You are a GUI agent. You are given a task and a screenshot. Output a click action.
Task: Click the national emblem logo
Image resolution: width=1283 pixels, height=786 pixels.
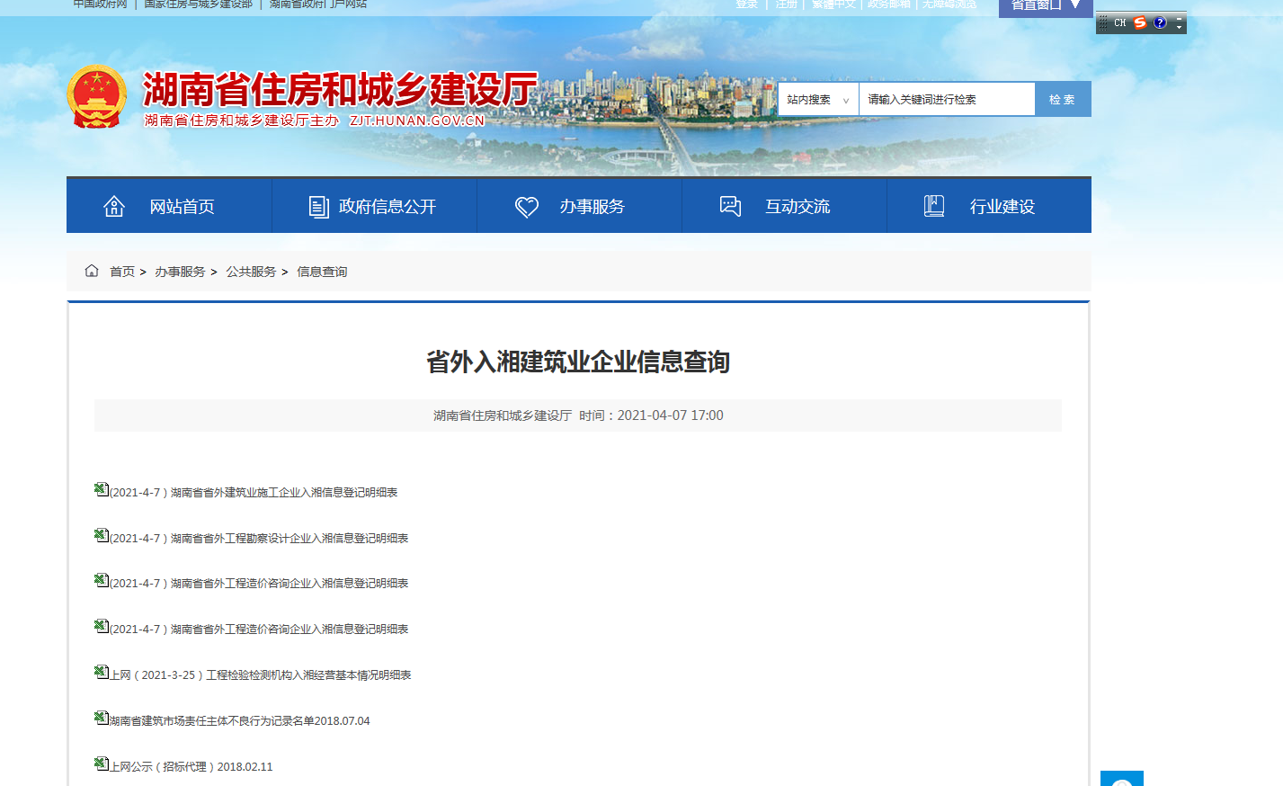tap(97, 97)
